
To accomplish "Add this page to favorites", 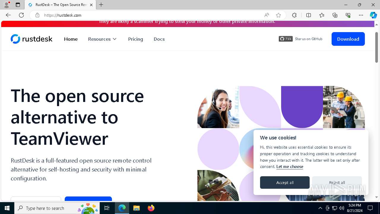I will tap(278, 15).
